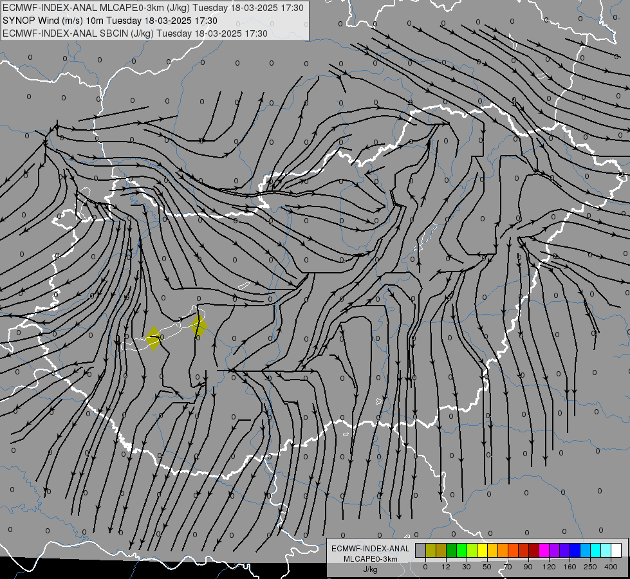Click the red-orange legend swatch
630x579 pixels.
coord(514,550)
